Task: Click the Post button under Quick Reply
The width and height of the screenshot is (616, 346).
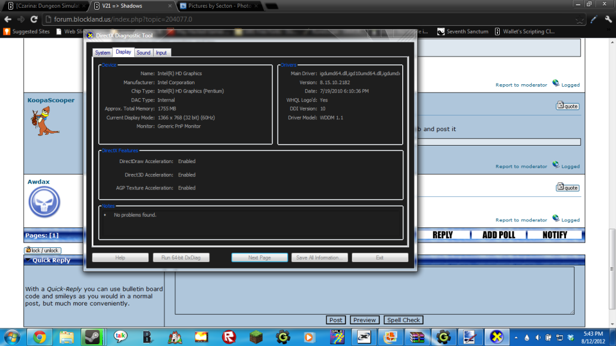Action: [335, 320]
